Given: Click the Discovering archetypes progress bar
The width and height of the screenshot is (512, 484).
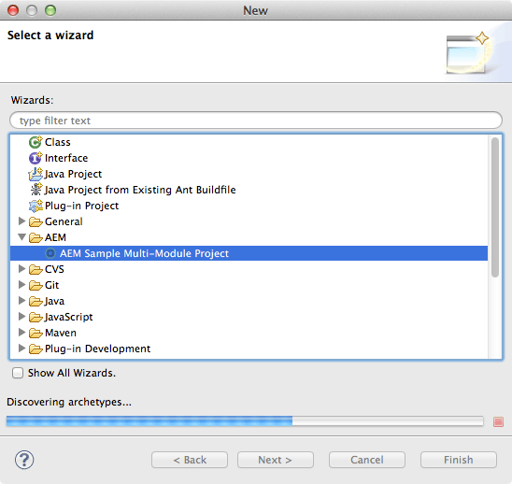Looking at the screenshot, I should coord(245,421).
